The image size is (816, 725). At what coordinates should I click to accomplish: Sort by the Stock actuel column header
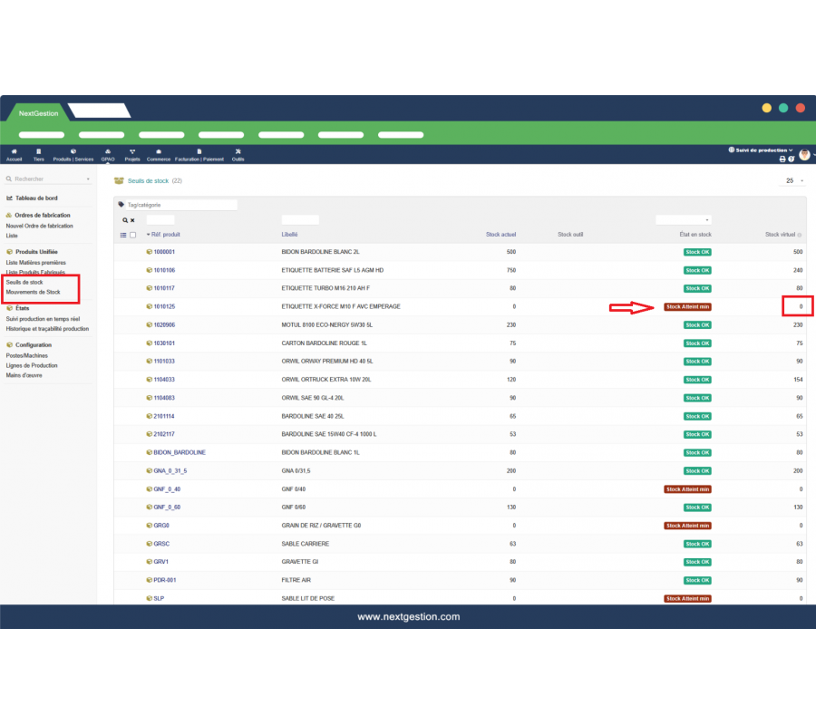[x=500, y=235]
